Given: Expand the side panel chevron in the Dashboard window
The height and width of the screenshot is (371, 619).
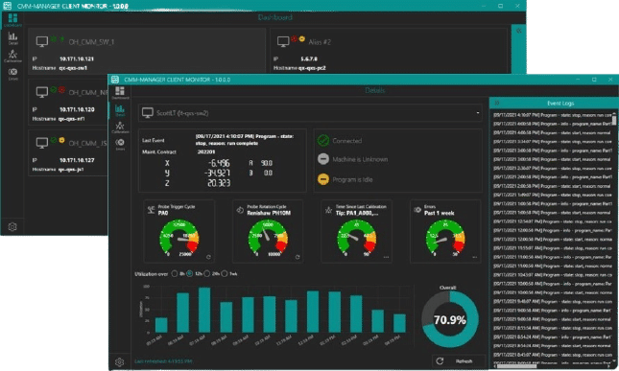Looking at the screenshot, I should [519, 31].
